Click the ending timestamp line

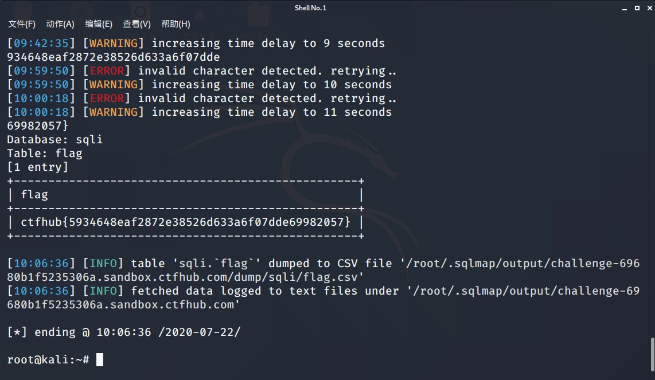(x=123, y=332)
